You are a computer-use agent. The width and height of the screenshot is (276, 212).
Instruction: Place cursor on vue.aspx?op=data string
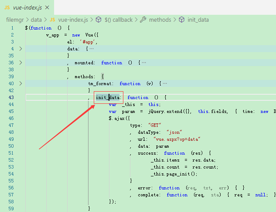click(x=177, y=139)
